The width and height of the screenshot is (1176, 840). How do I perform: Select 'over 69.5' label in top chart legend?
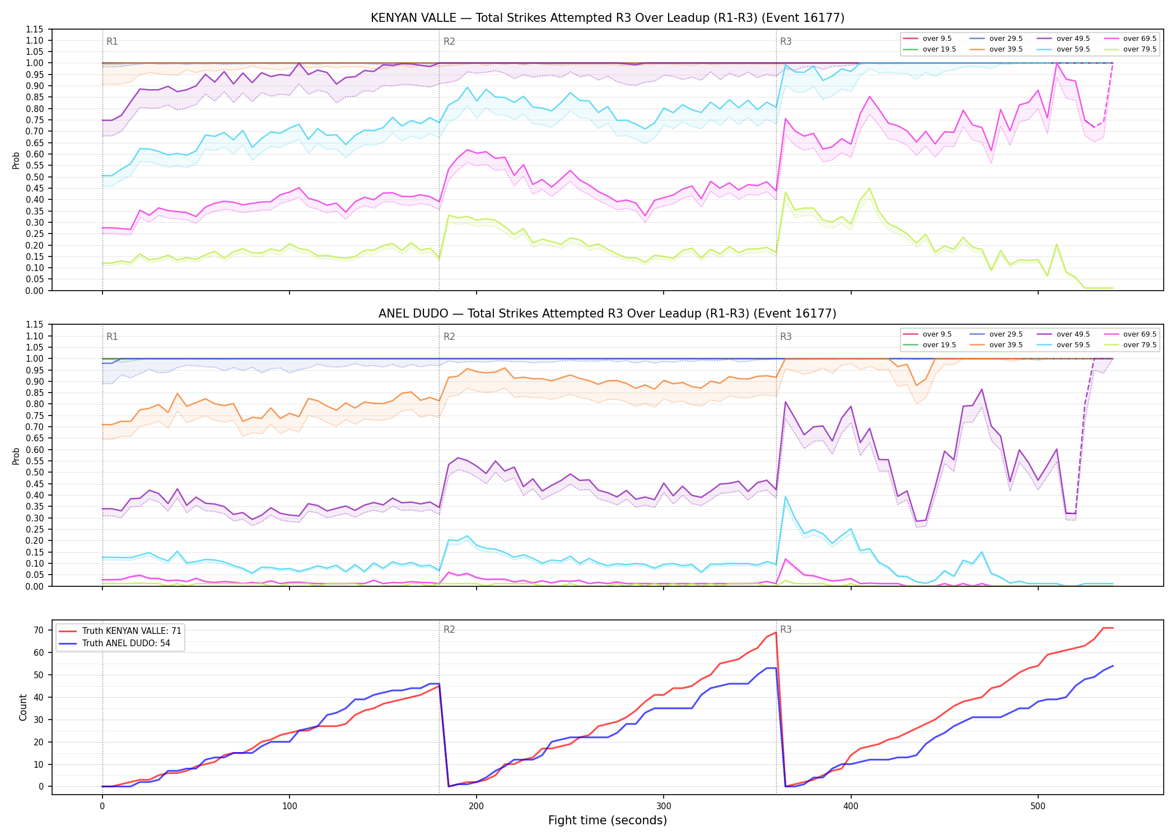pyautogui.click(x=1140, y=39)
